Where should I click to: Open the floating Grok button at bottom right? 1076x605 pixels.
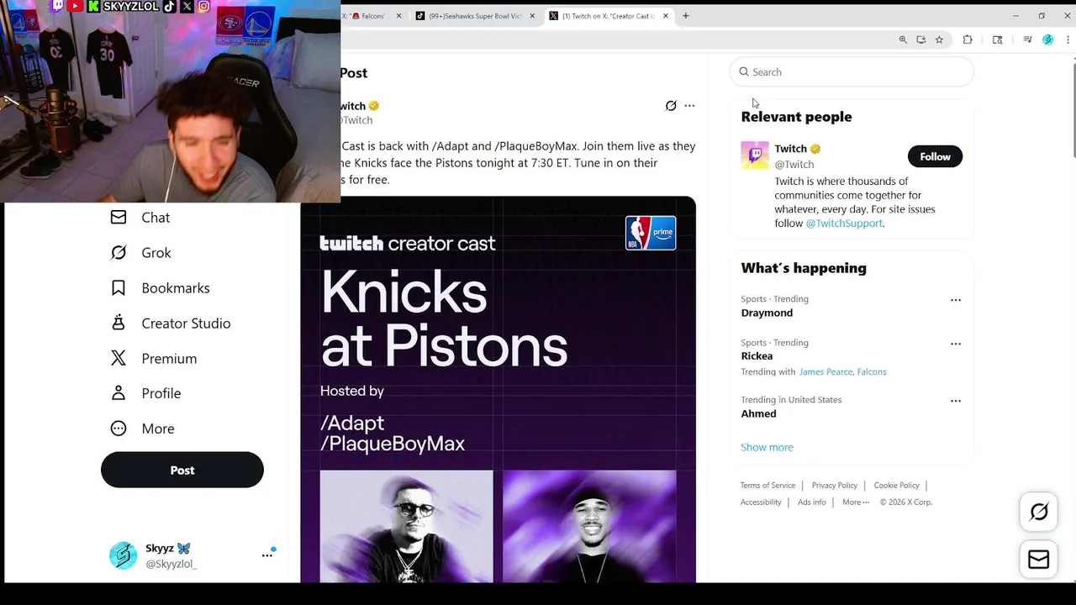coord(1039,512)
